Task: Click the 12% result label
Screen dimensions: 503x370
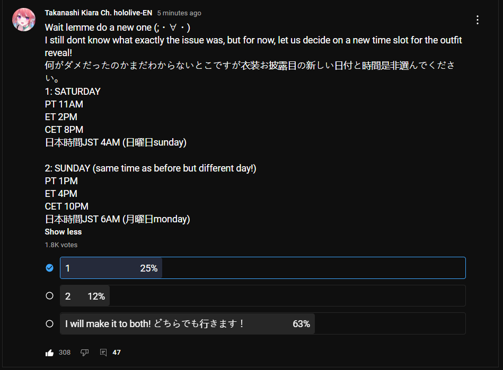Action: 96,296
